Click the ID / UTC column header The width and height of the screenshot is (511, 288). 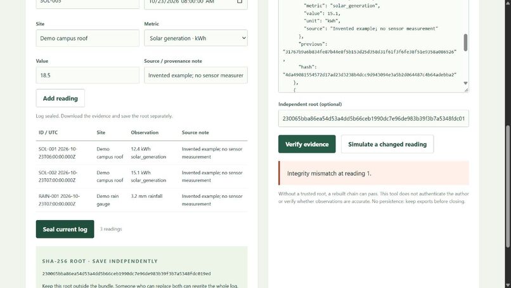48,133
